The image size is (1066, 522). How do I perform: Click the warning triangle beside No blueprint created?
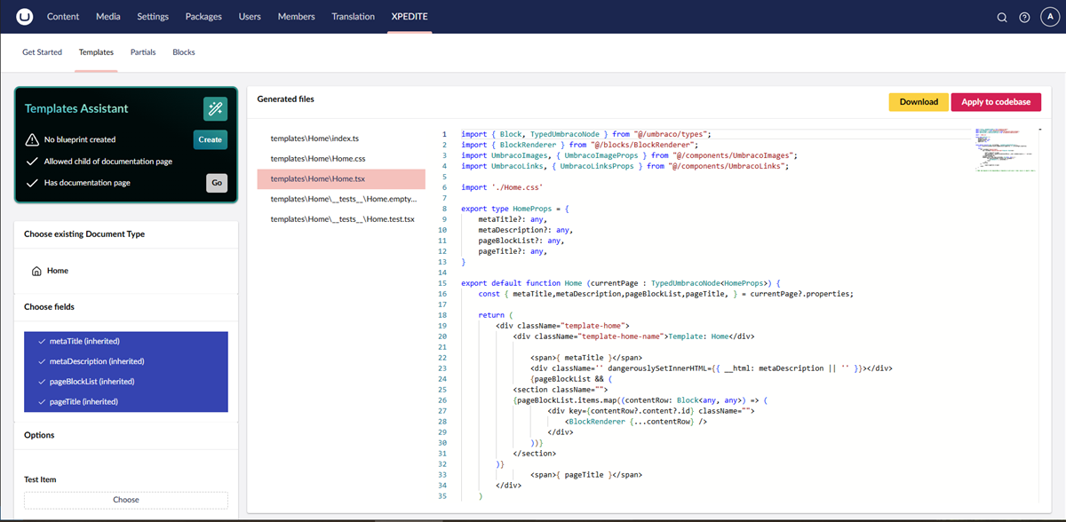coord(32,139)
